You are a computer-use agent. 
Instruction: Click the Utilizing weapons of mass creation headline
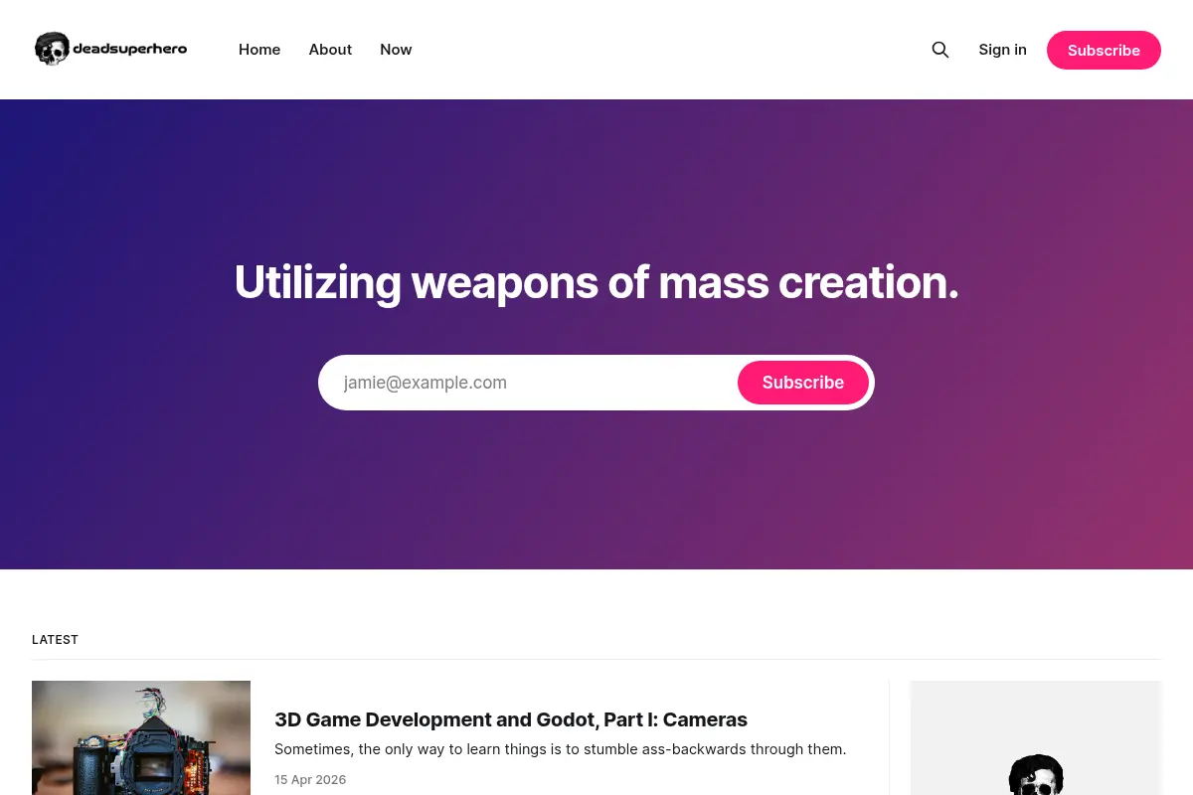(x=596, y=282)
